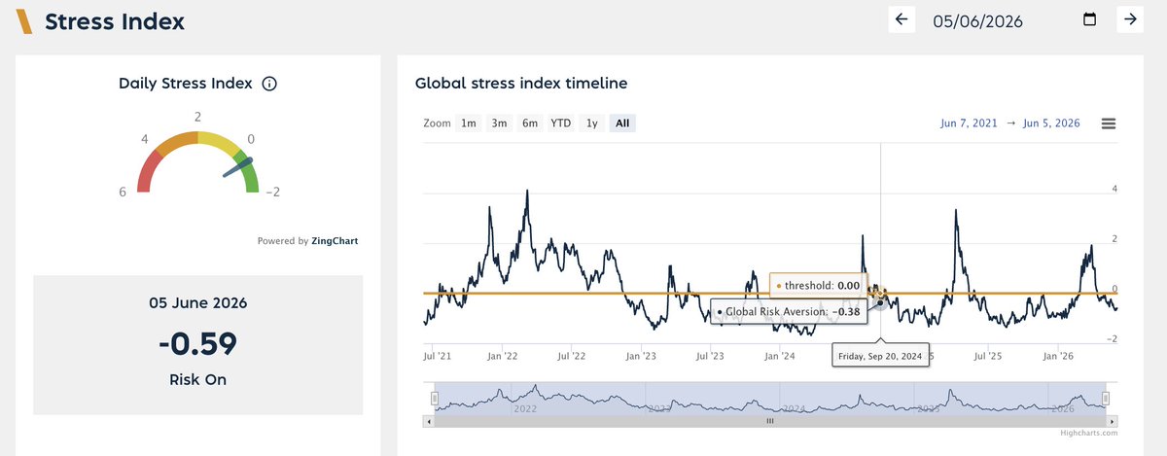Edit the Jun 5, 2026 end date
1167x456 pixels.
pos(1050,123)
